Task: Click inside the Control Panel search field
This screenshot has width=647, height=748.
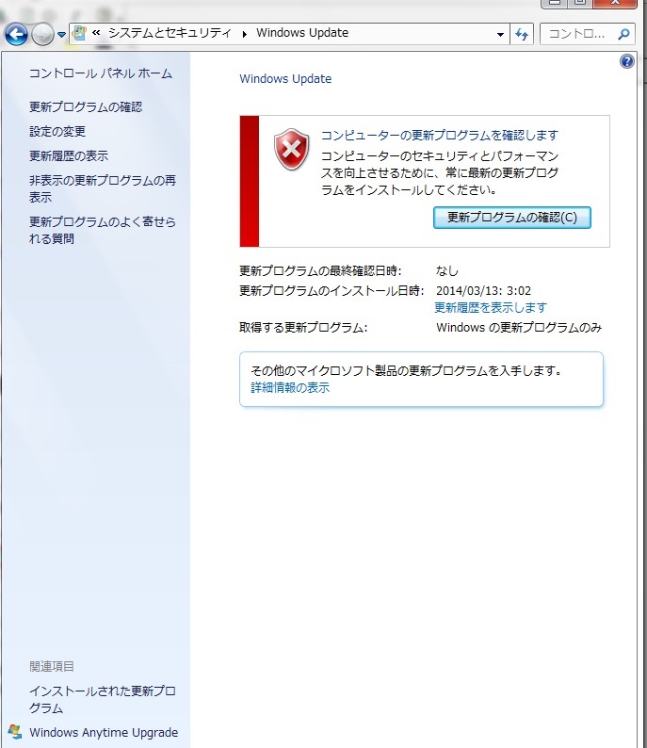Action: point(576,34)
